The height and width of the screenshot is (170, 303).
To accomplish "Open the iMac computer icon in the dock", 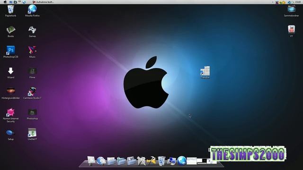I will [x=91, y=161].
